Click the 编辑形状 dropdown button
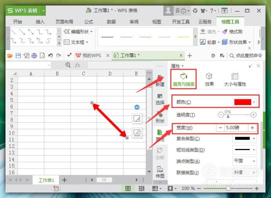The height and width of the screenshot is (198, 271). click(x=78, y=32)
